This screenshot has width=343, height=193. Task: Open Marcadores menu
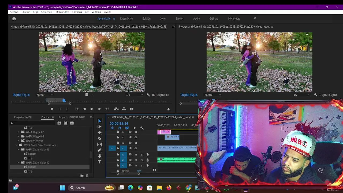coord(62,12)
